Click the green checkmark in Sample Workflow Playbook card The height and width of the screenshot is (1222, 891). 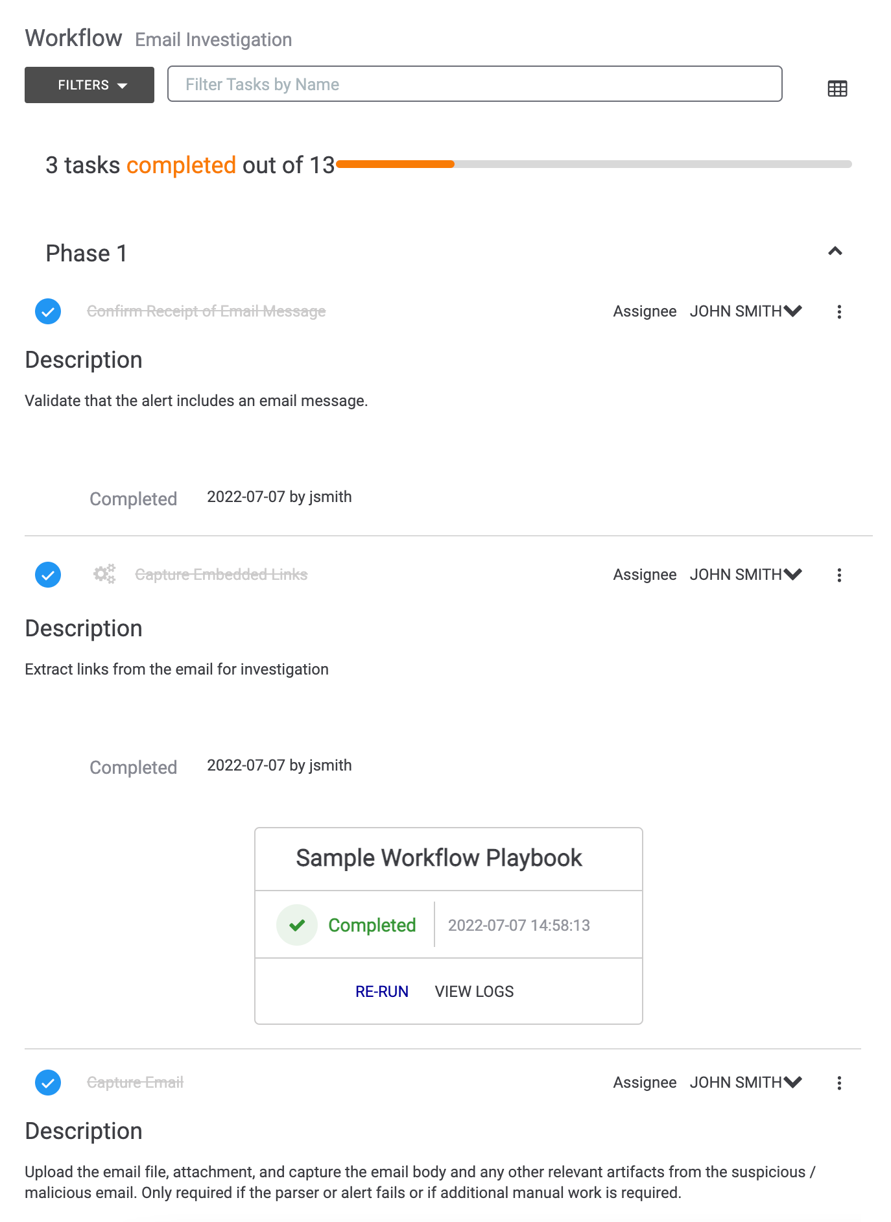pos(297,924)
